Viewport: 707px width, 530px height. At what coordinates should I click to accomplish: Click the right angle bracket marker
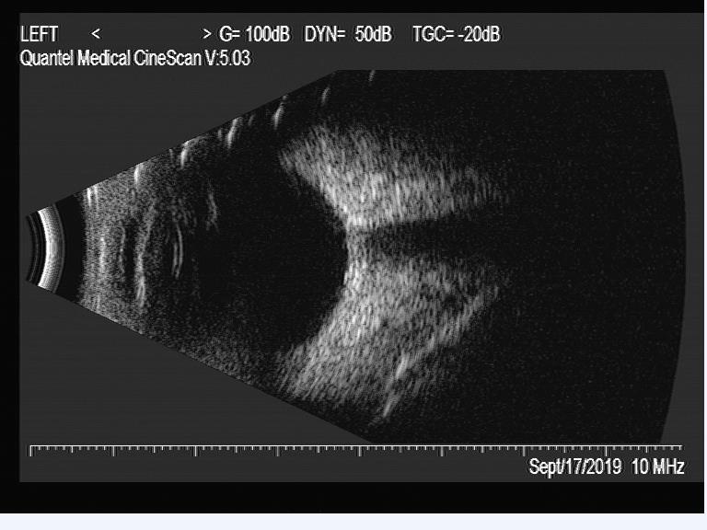206,34
